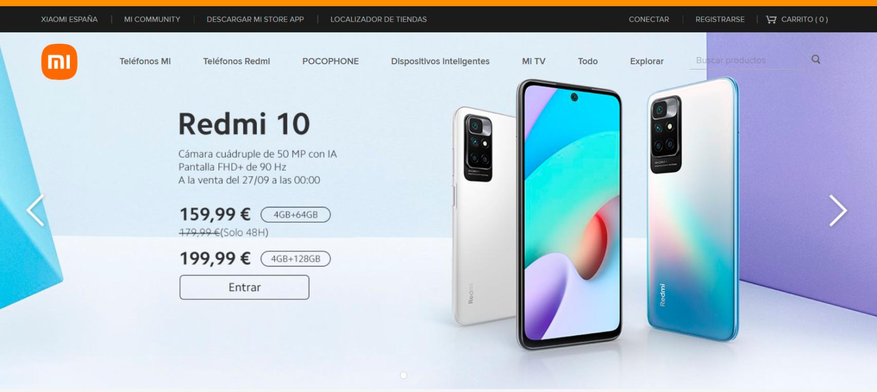Open the CONECTAR login link
The height and width of the screenshot is (392, 877).
point(649,20)
